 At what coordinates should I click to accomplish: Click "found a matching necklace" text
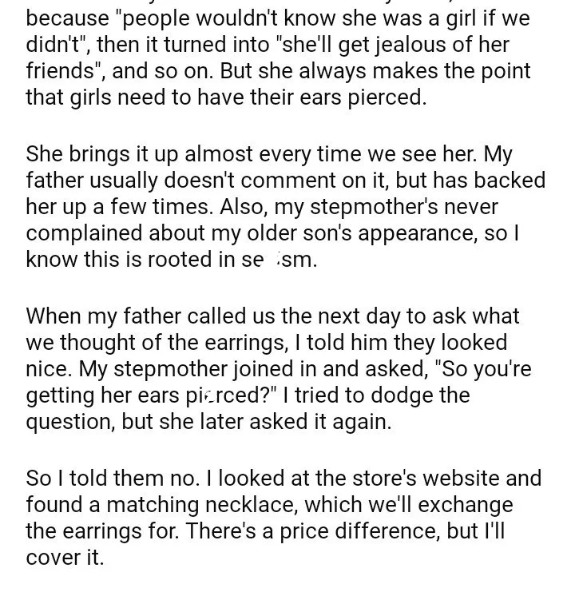162,504
